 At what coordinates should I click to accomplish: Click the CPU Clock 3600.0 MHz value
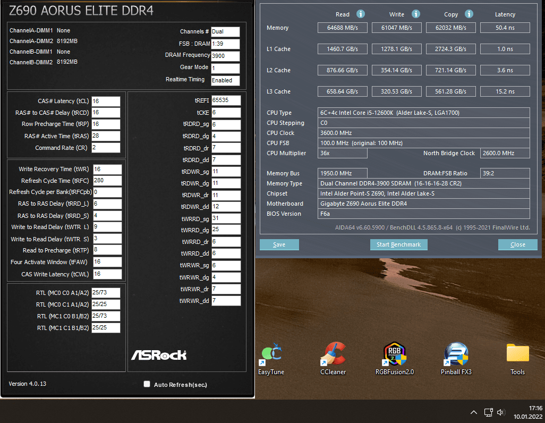424,133
